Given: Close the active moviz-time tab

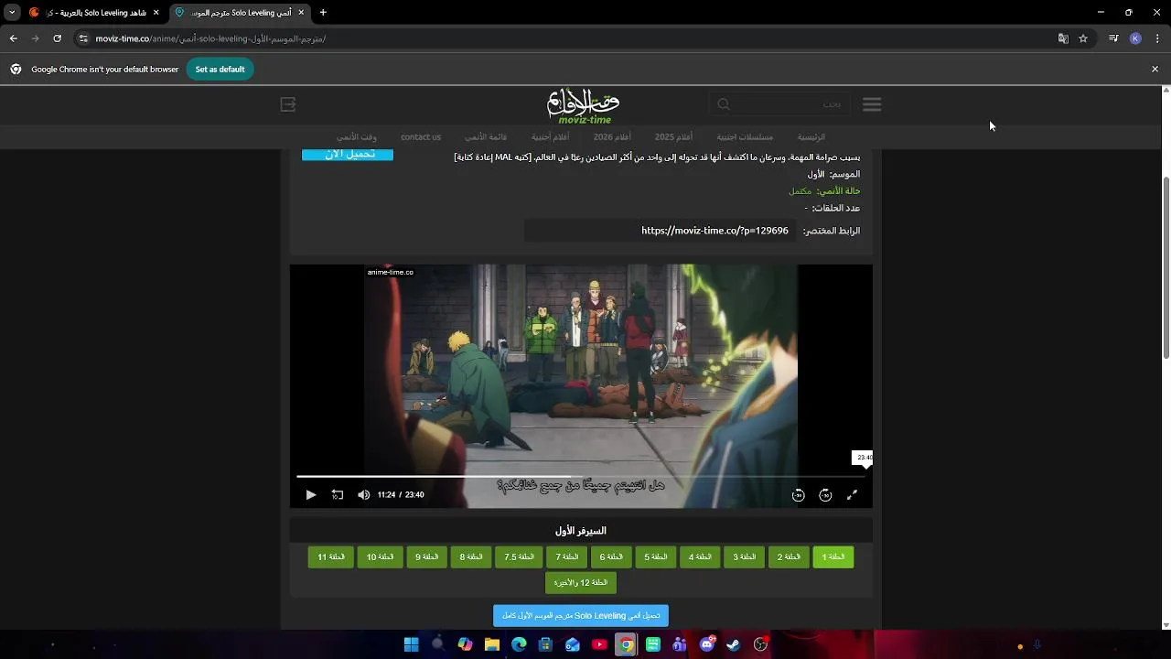Looking at the screenshot, I should (x=301, y=13).
